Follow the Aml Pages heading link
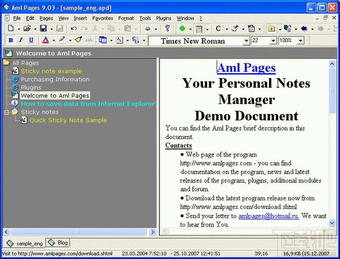 pos(246,67)
